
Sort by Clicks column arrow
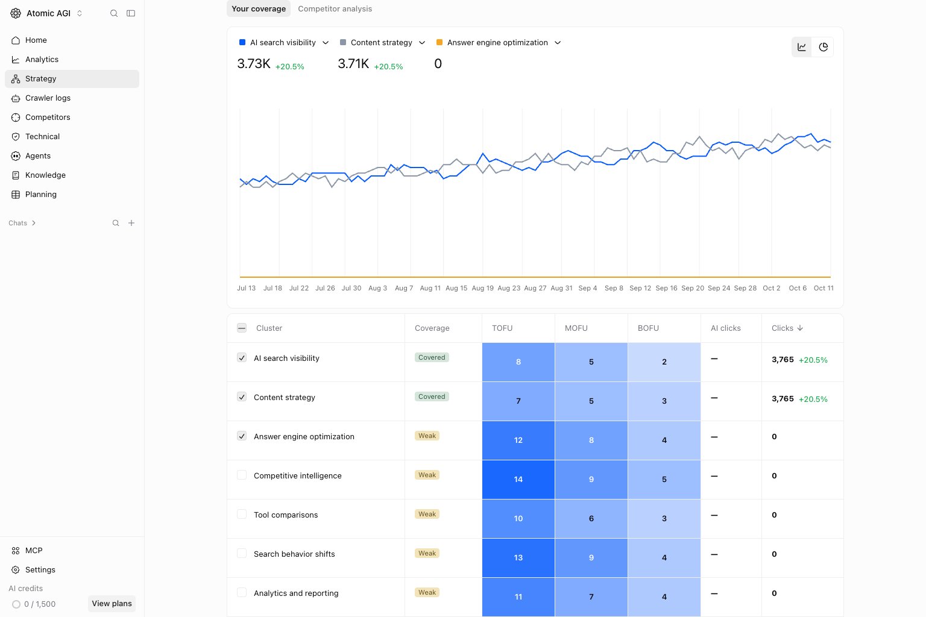pos(800,328)
